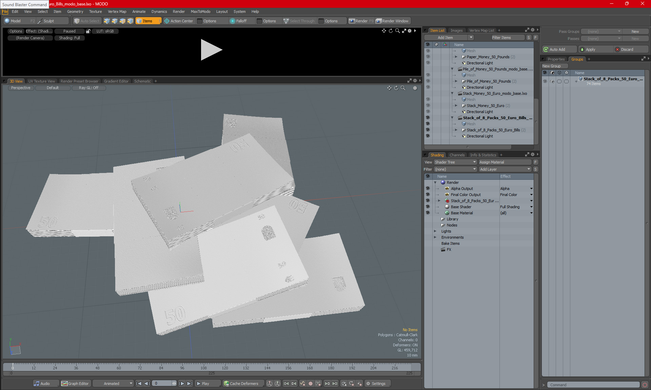
Task: Click Ray GL: Off button
Action: pyautogui.click(x=89, y=88)
